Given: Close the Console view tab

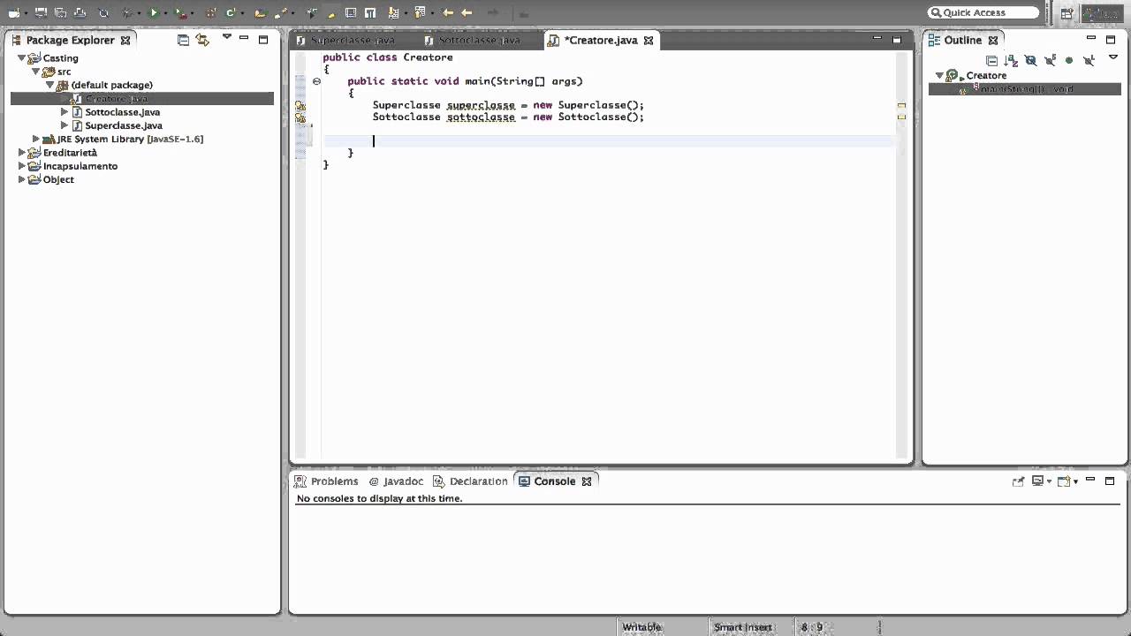Looking at the screenshot, I should pyautogui.click(x=587, y=481).
